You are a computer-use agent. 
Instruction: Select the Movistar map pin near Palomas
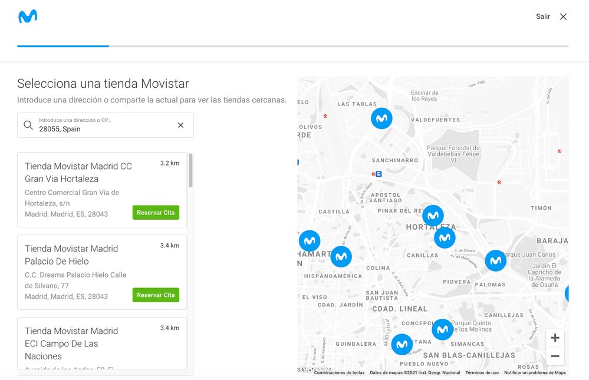495,260
